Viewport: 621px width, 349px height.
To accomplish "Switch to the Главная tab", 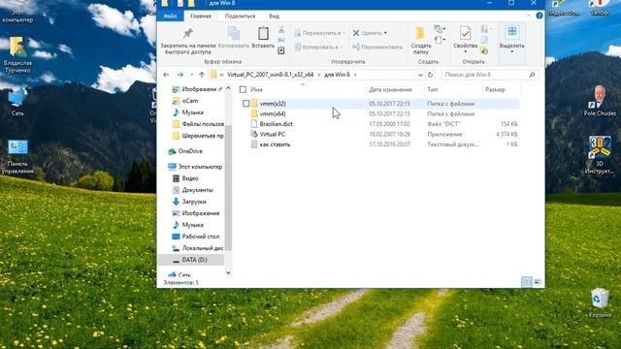I will coord(201,16).
